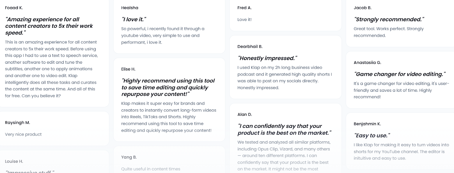Image resolution: width=454 pixels, height=173 pixels.
Task: Click Dearbhail's 2h business podcast review text
Action: tap(284, 78)
